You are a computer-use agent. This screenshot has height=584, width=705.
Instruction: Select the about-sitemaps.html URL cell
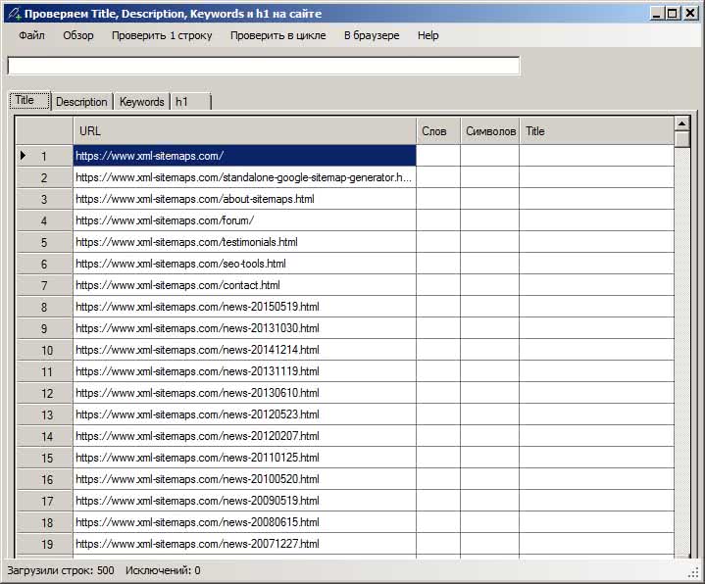tap(244, 199)
